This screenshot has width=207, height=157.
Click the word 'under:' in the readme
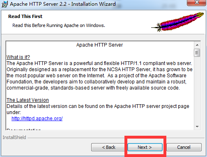click(x=14, y=112)
